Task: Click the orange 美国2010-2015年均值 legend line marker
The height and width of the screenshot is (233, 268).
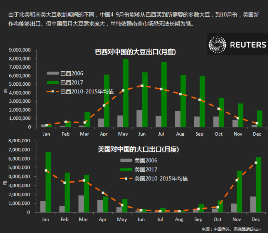Action: click(x=126, y=179)
